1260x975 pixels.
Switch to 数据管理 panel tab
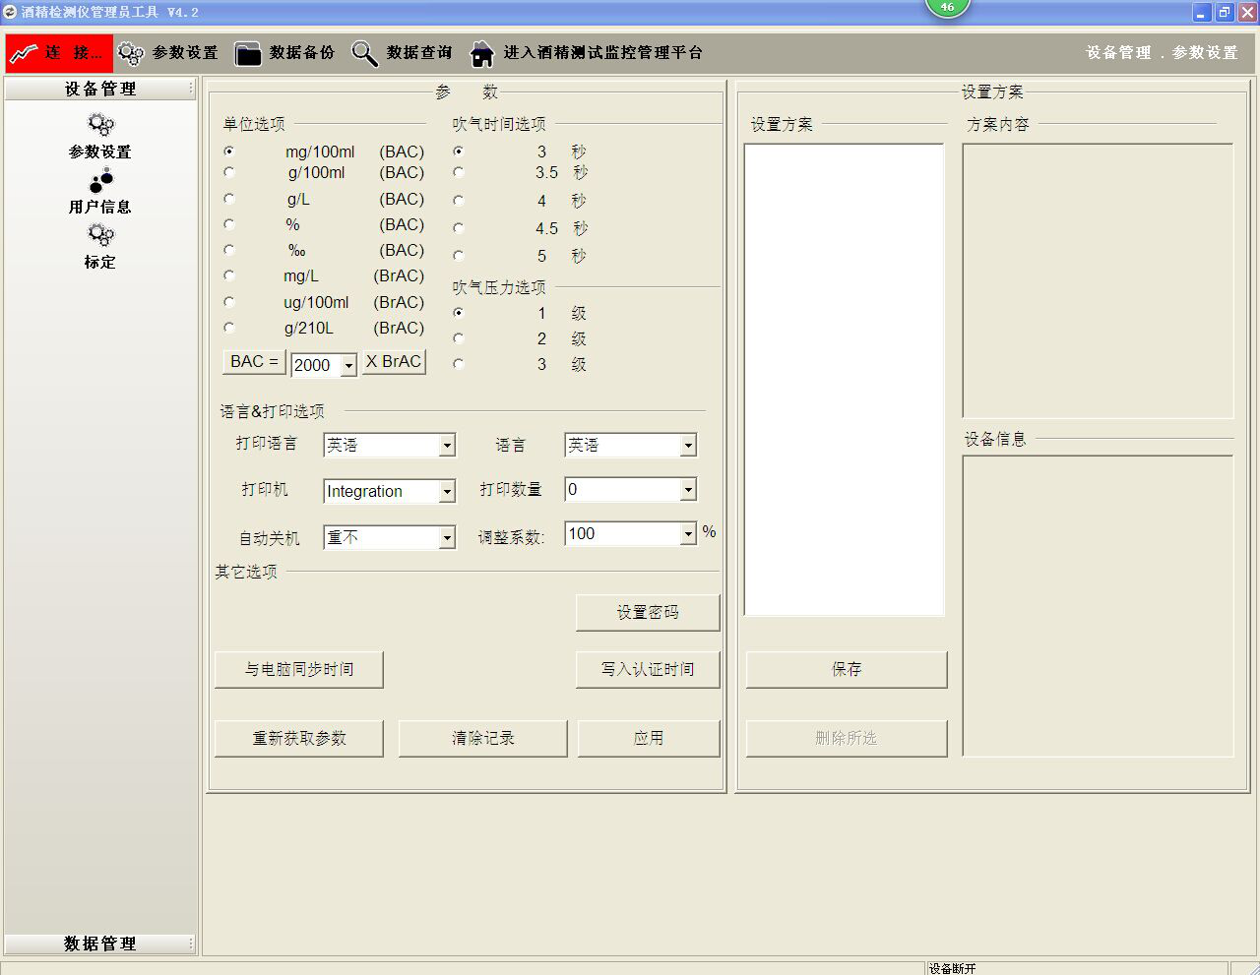99,944
